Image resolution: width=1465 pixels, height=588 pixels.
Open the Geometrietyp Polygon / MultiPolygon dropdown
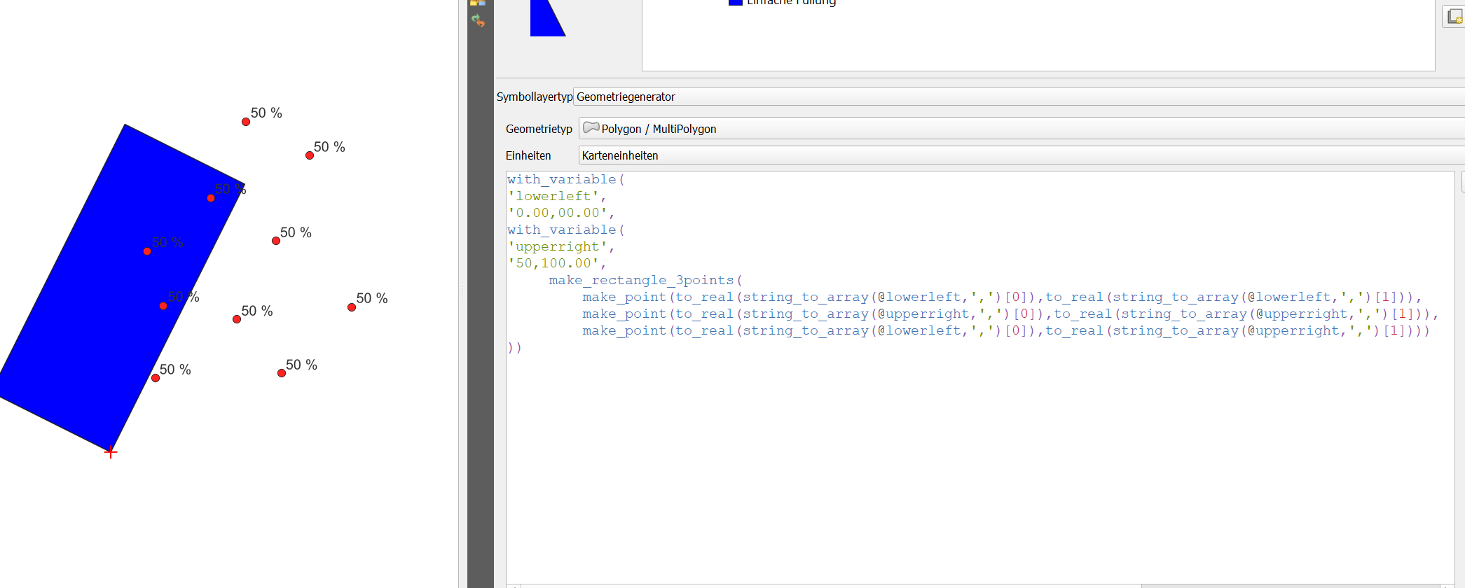click(x=1022, y=129)
